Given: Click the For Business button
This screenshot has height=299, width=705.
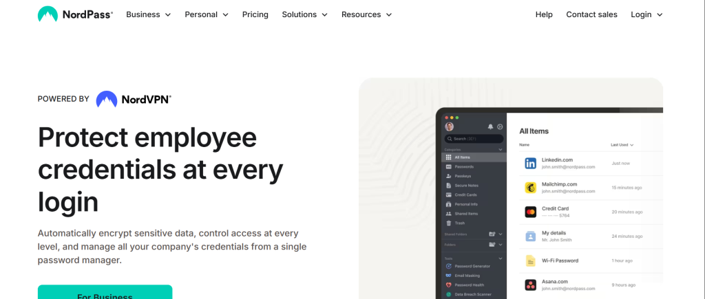Looking at the screenshot, I should 105,292.
